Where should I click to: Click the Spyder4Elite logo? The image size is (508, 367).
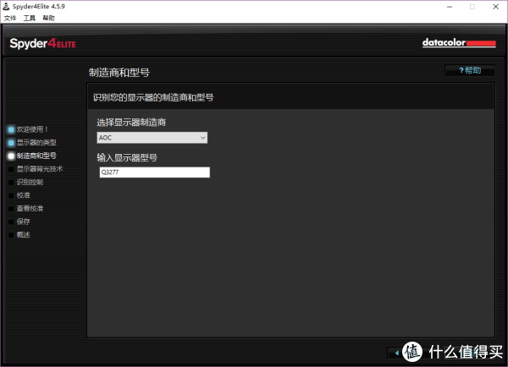[x=43, y=43]
